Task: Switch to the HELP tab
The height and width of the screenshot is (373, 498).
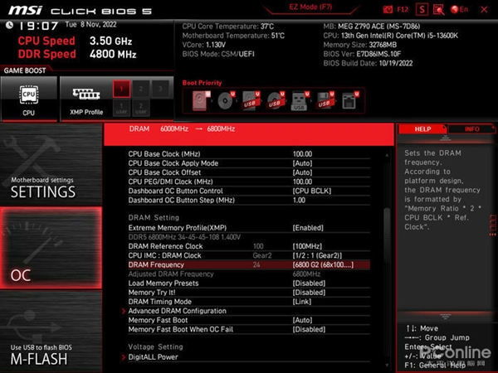Action: pos(422,129)
